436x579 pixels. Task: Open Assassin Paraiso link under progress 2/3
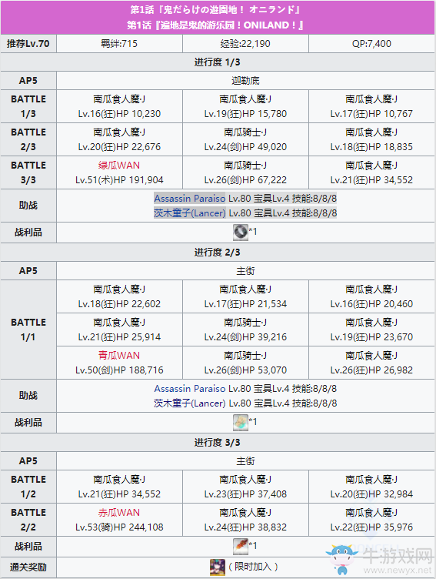190,389
